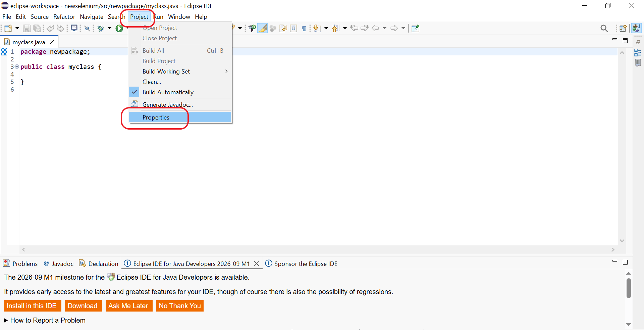Image resolution: width=644 pixels, height=330 pixels.
Task: Maximize the bottom Problems panel
Action: point(625,262)
